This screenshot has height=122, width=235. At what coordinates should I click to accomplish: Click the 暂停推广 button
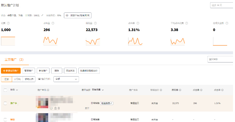point(29,71)
